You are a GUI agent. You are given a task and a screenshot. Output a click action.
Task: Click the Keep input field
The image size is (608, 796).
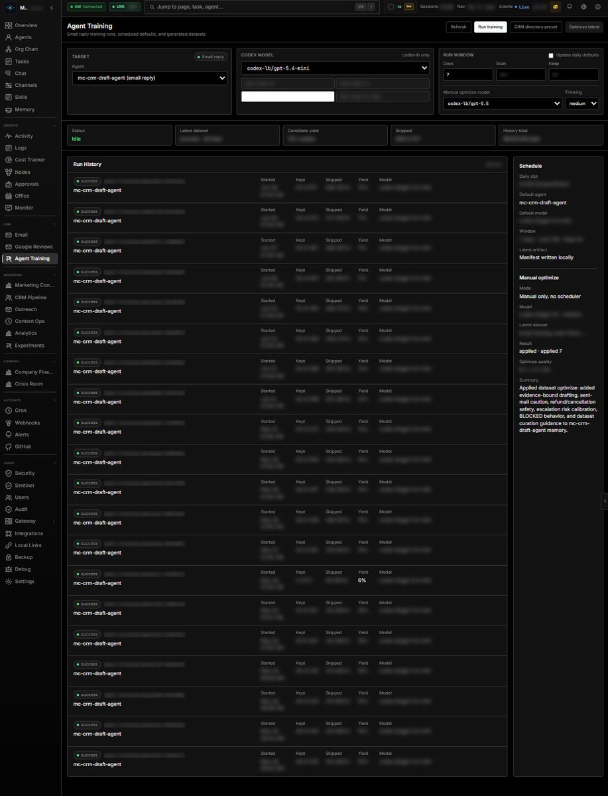(x=574, y=75)
